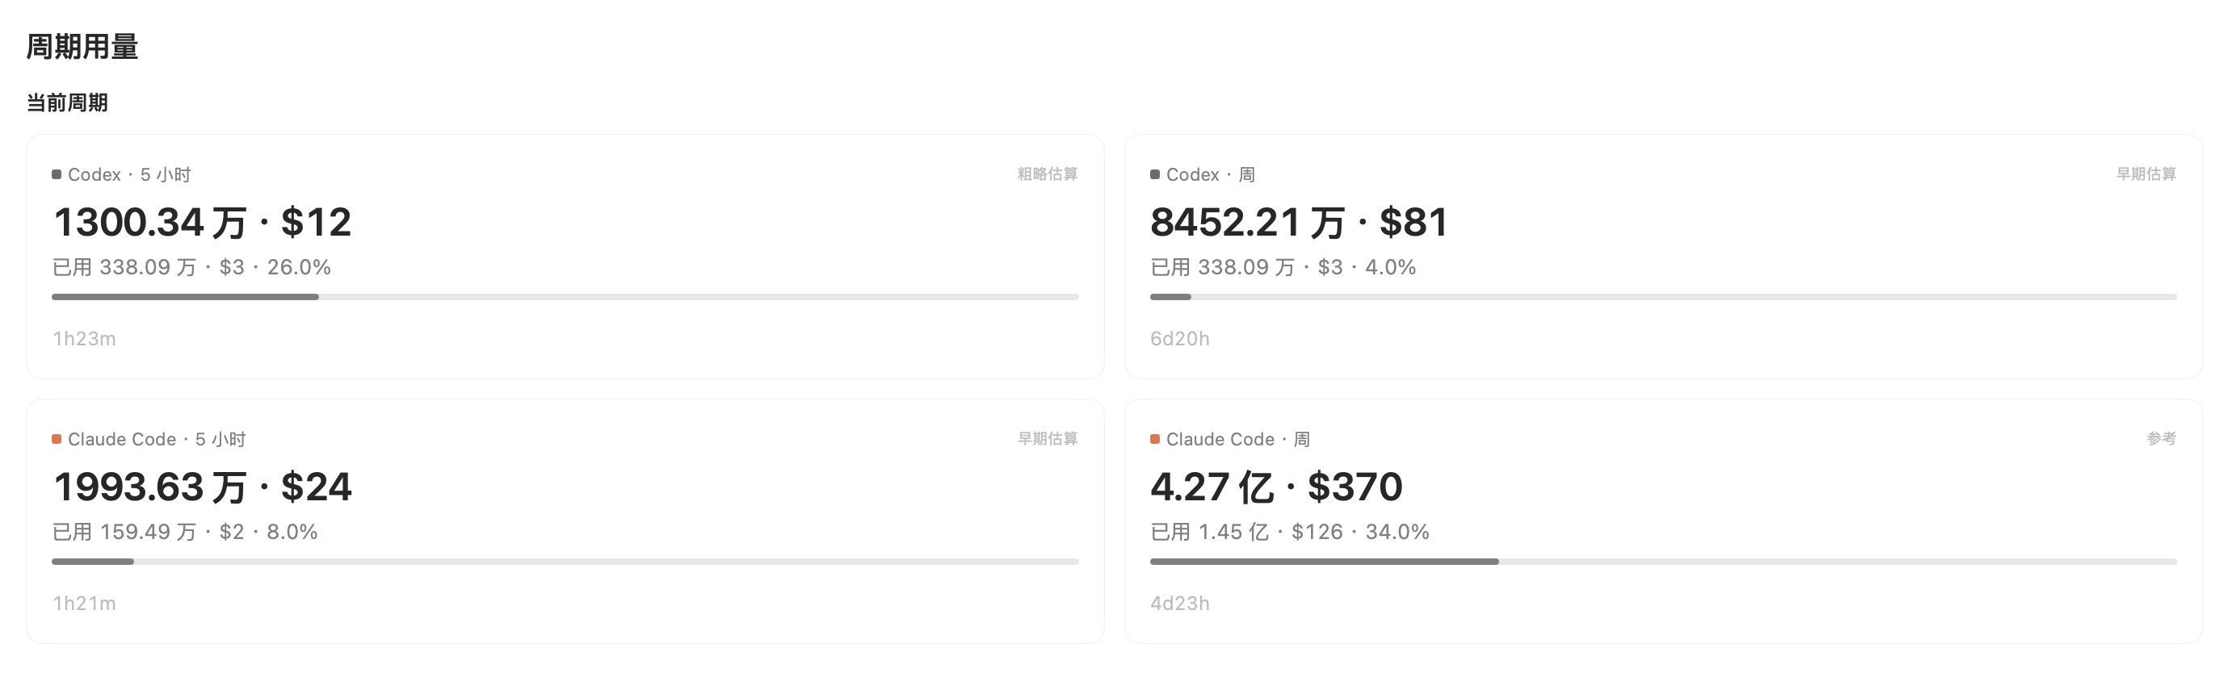Click the 4.0% Codex weekly progress bar
This screenshot has width=2226, height=673.
(1664, 297)
